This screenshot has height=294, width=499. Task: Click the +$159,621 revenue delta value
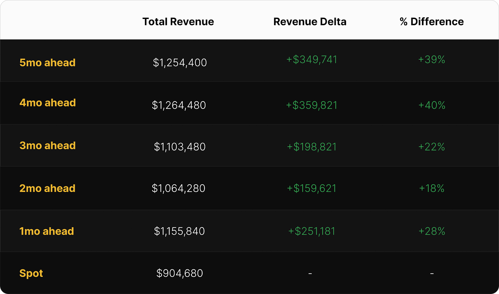point(312,188)
